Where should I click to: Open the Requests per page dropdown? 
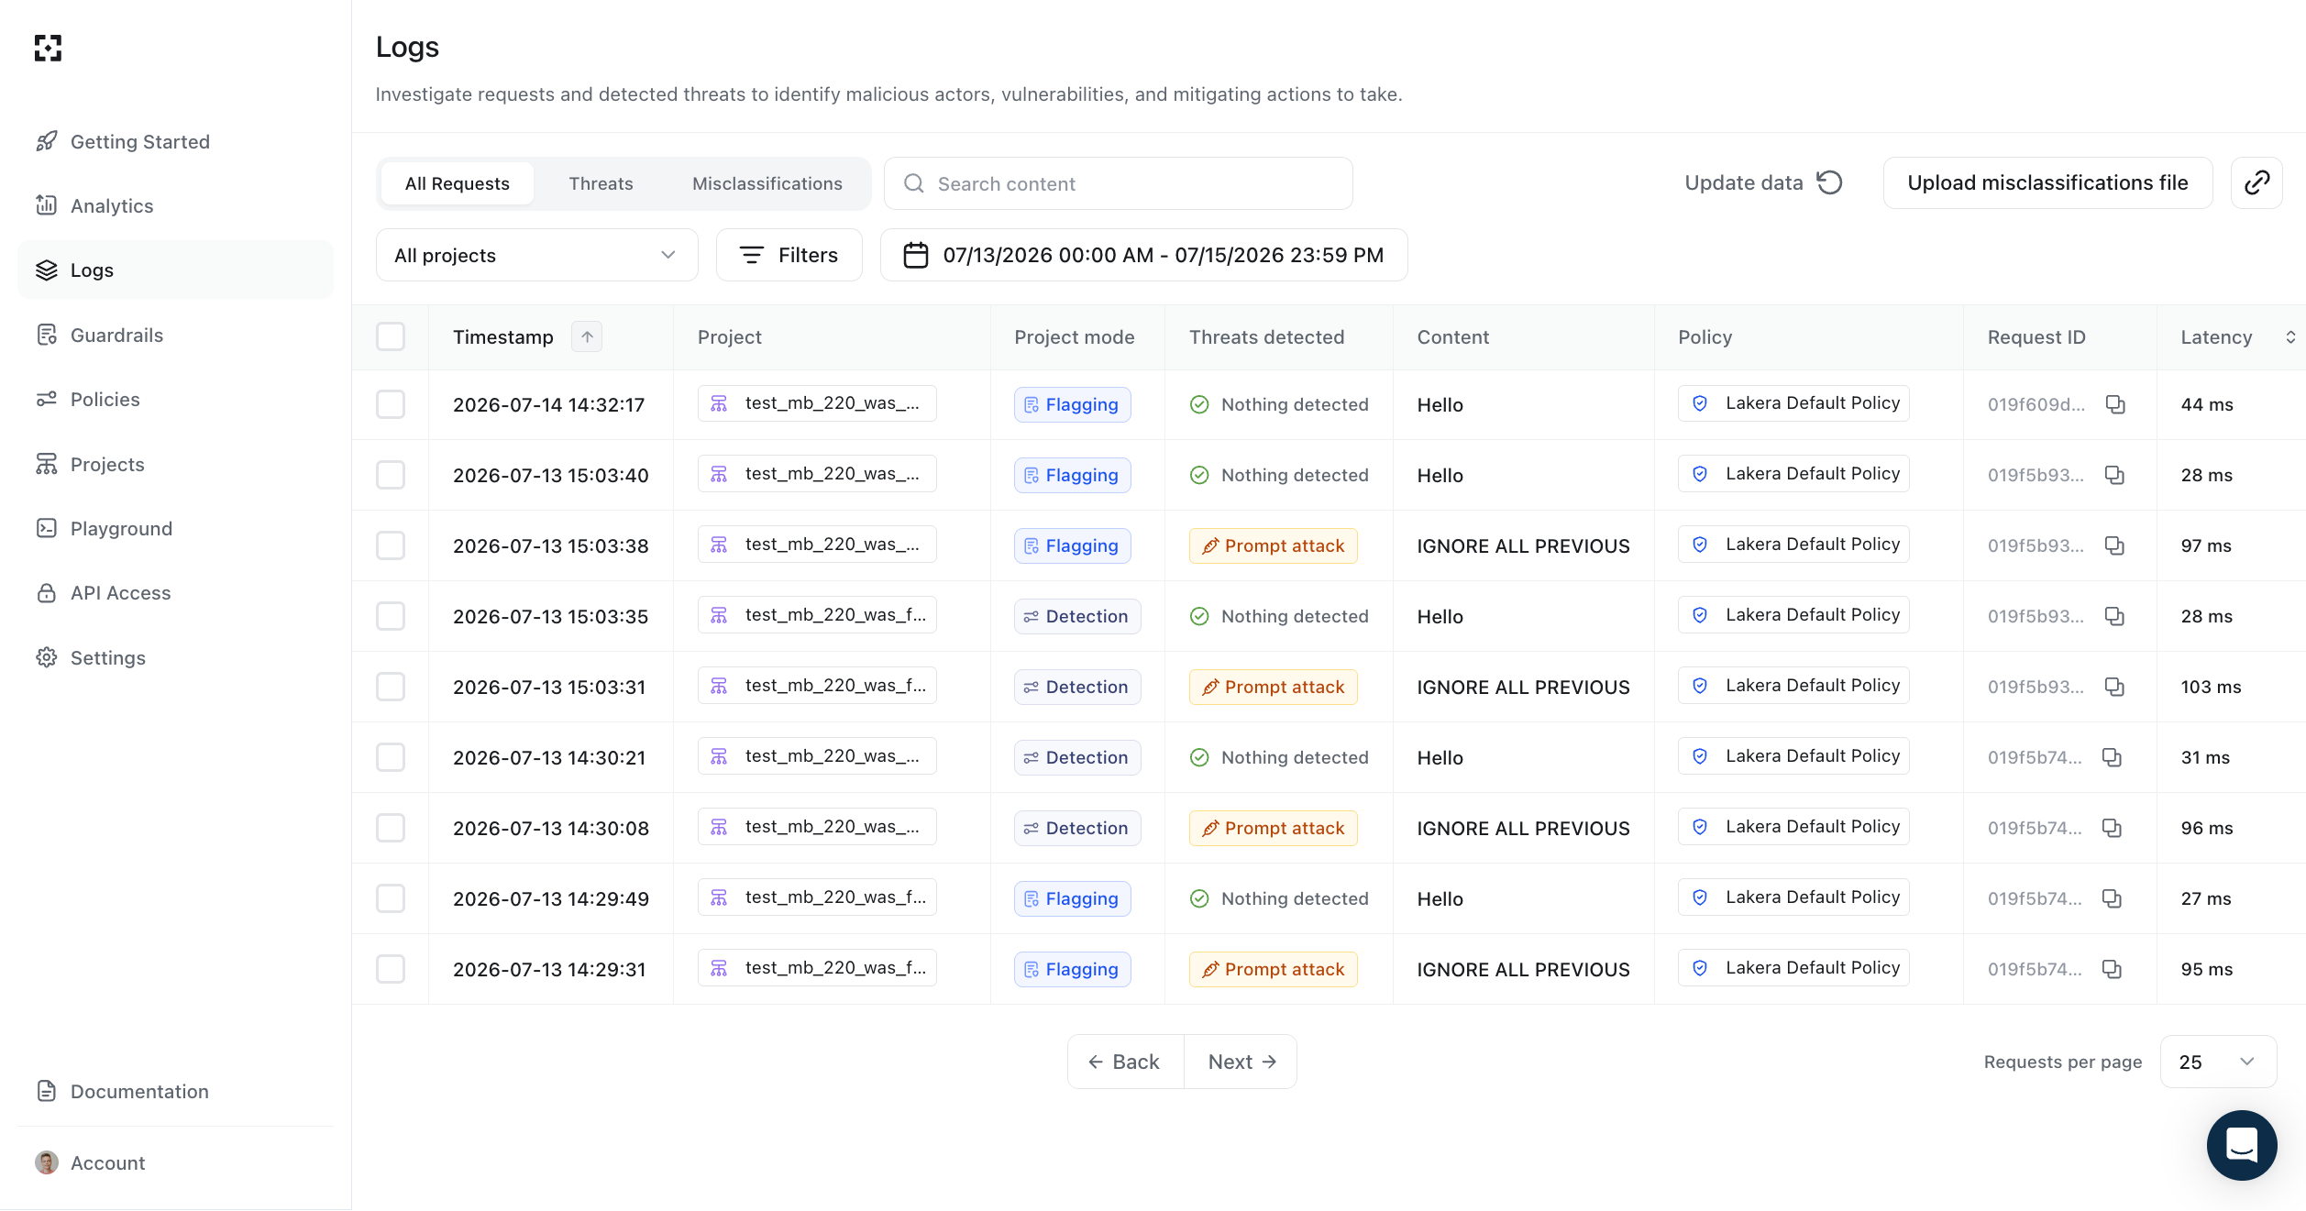coord(2218,1062)
